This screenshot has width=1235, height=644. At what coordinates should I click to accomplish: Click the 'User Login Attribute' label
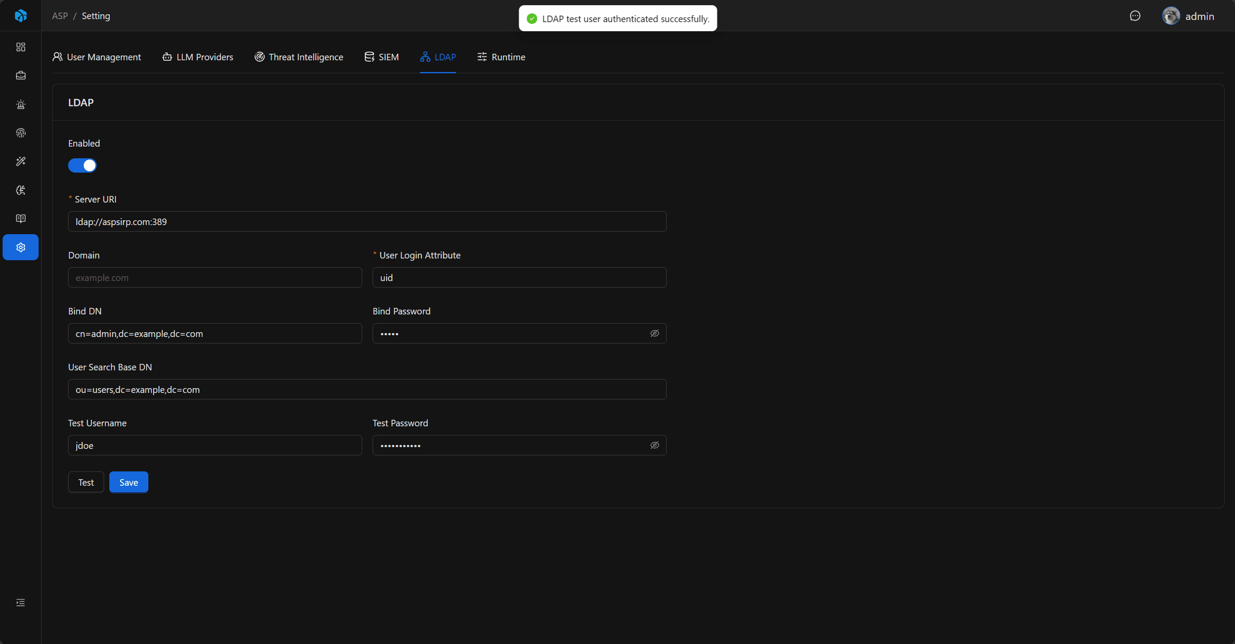tap(420, 255)
